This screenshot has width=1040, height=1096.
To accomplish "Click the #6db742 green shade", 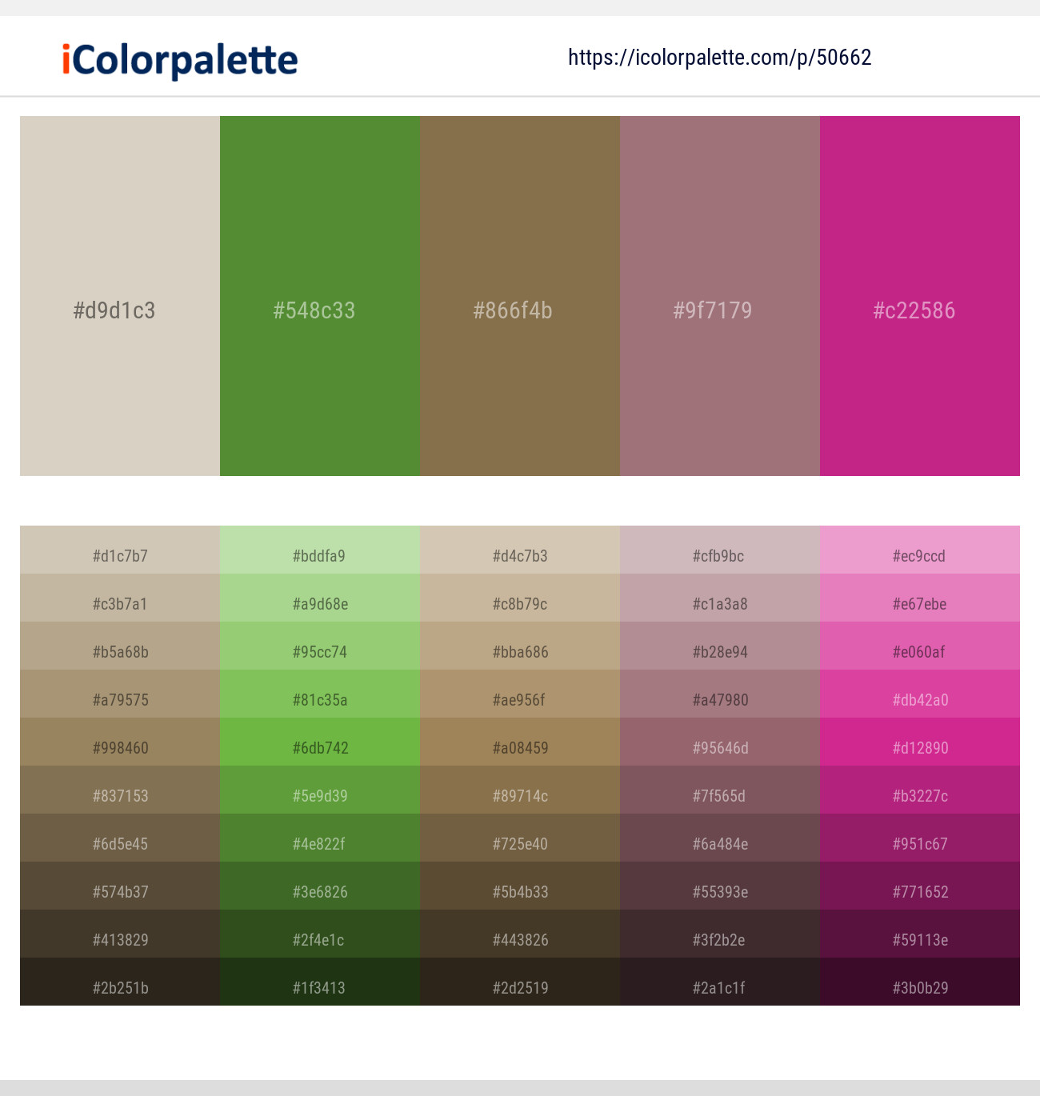I will 319,748.
